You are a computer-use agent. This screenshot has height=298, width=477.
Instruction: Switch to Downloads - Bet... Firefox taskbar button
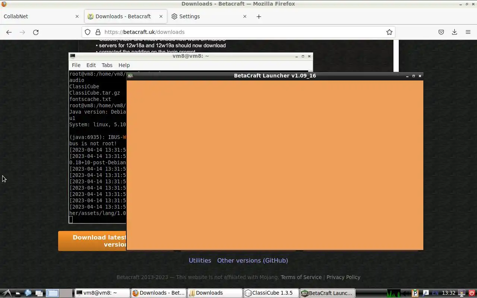pyautogui.click(x=158, y=293)
